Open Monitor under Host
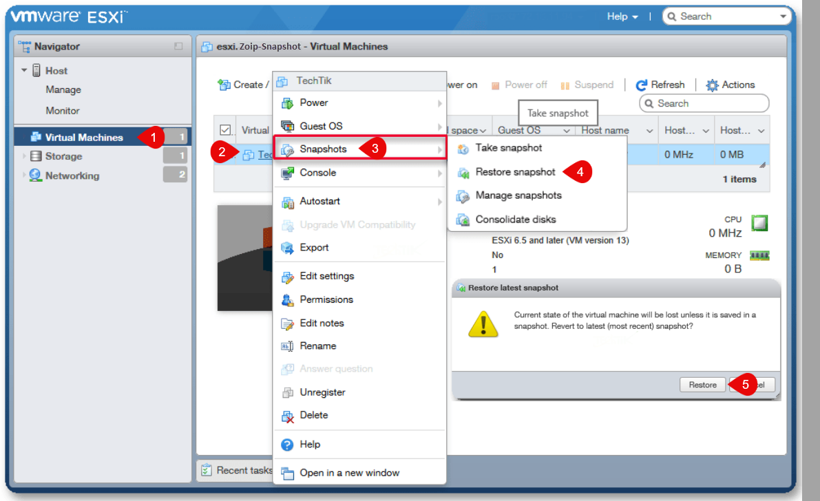Image resolution: width=820 pixels, height=501 pixels. pos(62,110)
